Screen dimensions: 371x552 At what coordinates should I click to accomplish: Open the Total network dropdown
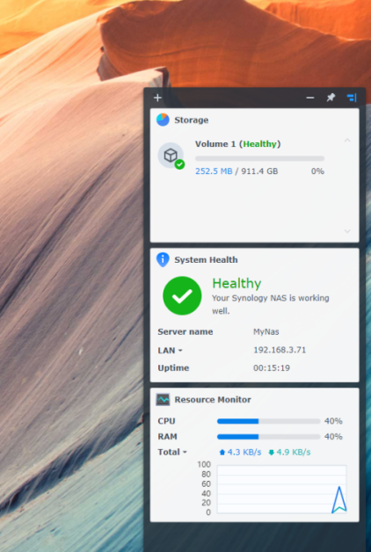point(172,452)
